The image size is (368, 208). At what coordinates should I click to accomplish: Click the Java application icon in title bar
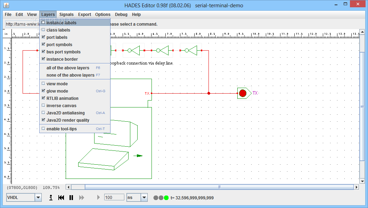click(x=6, y=5)
